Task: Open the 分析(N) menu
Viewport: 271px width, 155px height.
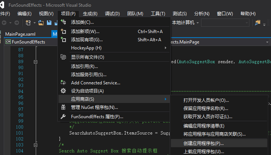Action: click(202, 14)
